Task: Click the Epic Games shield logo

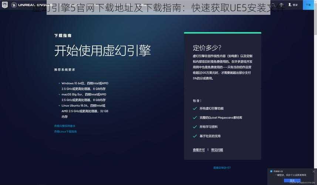Action: click(x=5, y=5)
